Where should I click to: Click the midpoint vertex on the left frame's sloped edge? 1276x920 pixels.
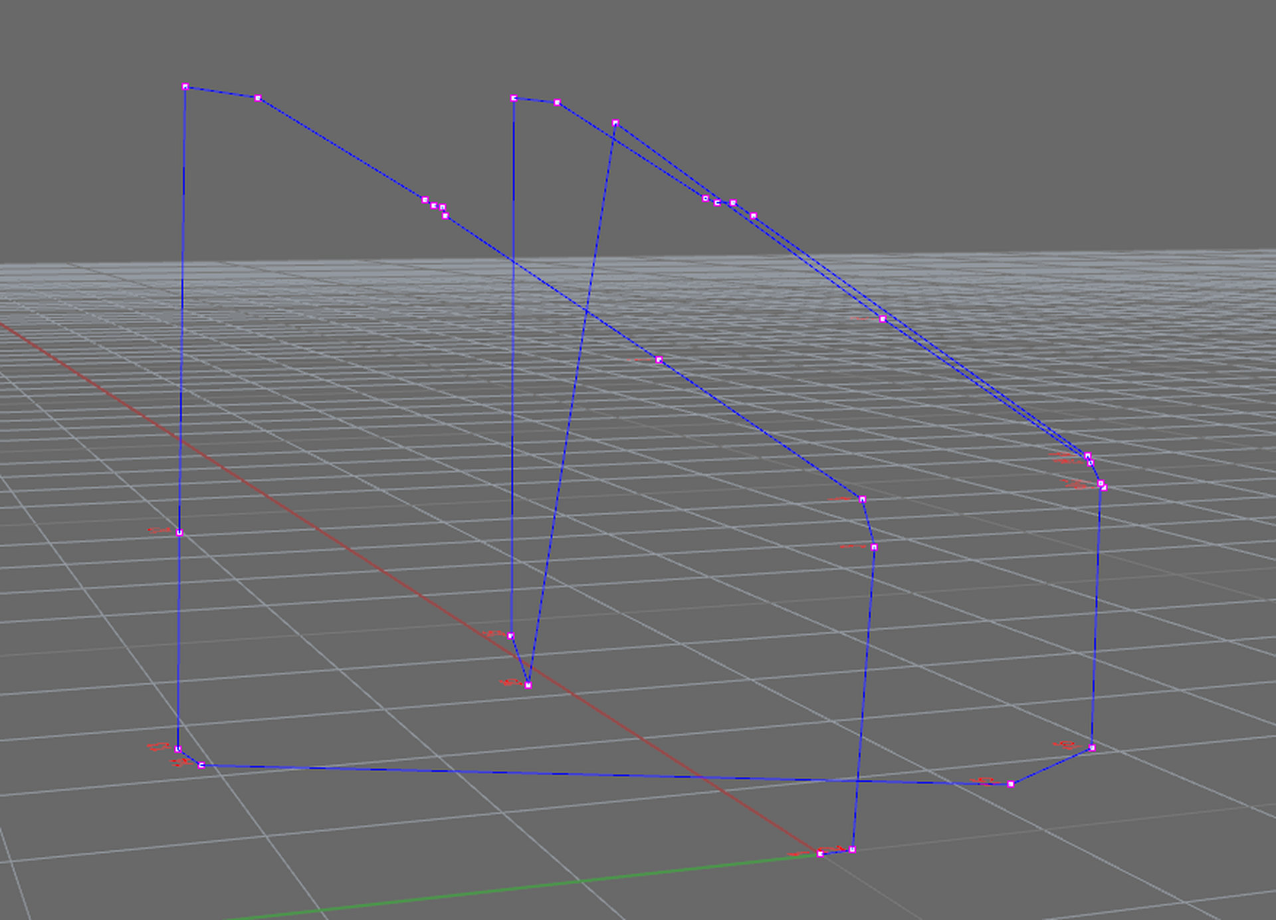pyautogui.click(x=659, y=360)
